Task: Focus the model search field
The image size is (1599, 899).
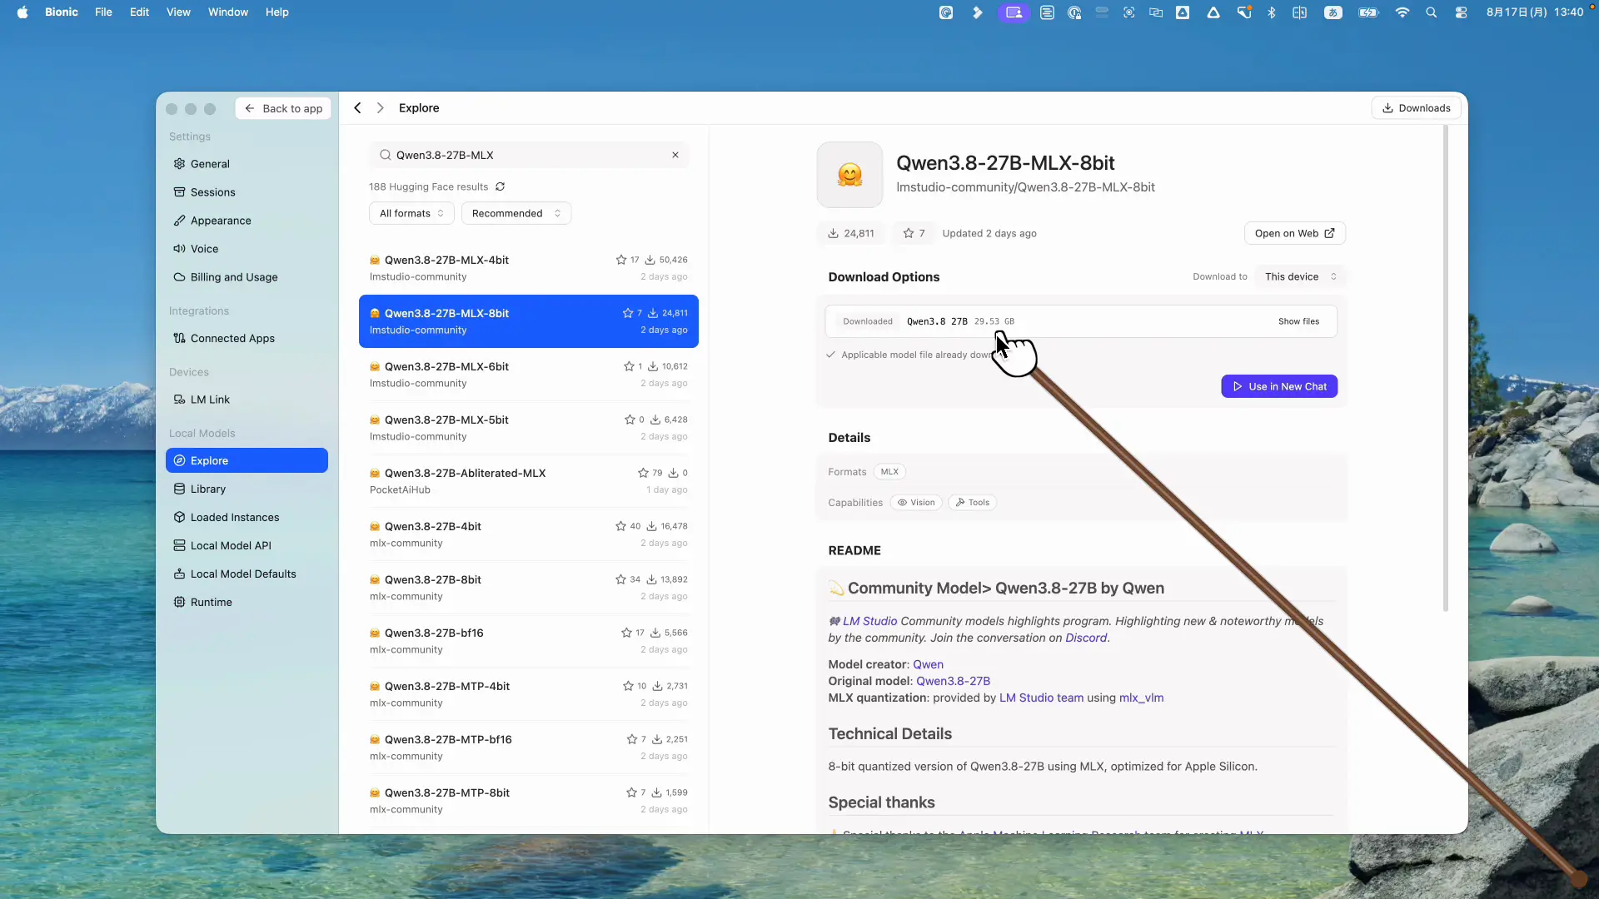Action: click(x=529, y=155)
